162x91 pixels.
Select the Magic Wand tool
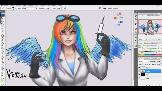[x=2, y=26]
